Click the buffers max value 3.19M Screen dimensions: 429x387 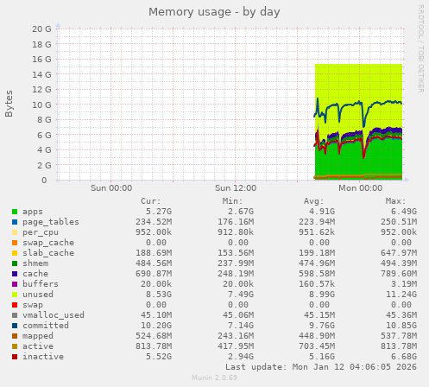pos(404,284)
